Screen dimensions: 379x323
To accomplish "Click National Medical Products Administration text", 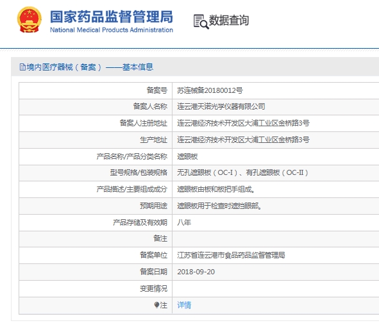I will coord(112,30).
